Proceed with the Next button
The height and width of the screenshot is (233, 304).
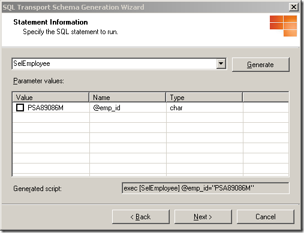point(203,217)
